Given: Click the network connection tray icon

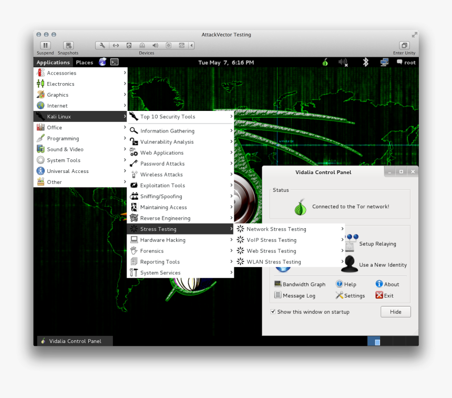Looking at the screenshot, I should [384, 62].
